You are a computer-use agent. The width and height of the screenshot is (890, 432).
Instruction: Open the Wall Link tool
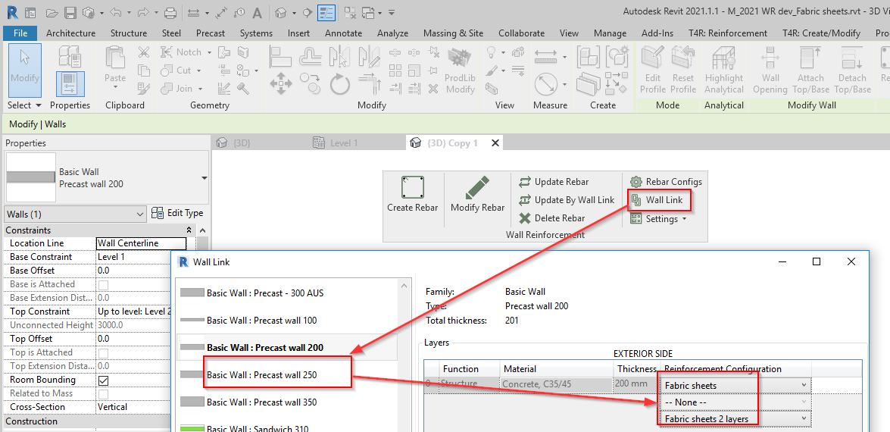pos(659,200)
